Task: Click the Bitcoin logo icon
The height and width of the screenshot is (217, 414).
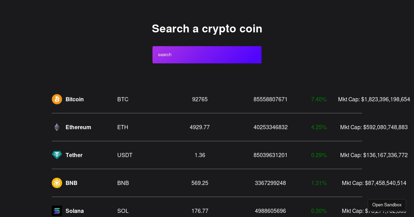Action: point(57,99)
